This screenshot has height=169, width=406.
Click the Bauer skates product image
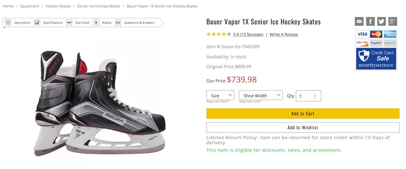click(100, 103)
